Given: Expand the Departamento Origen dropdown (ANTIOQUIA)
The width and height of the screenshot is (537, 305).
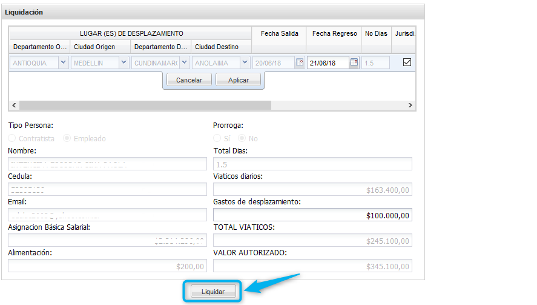Looking at the screenshot, I should coord(64,62).
